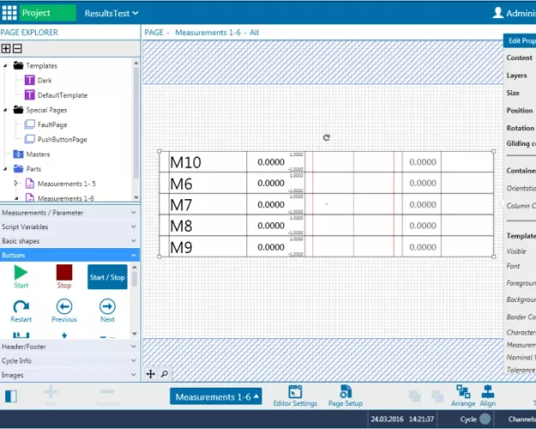Open the Measurements 1-6 page selector

(215, 396)
